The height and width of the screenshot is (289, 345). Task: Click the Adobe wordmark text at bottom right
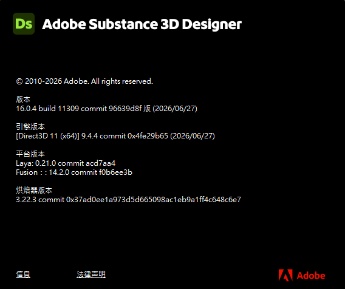(x=311, y=276)
